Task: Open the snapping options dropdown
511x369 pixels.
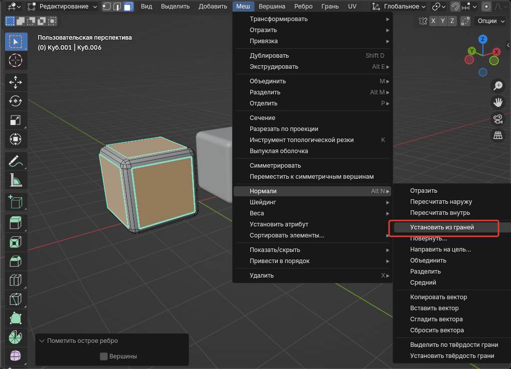Action: (x=469, y=7)
